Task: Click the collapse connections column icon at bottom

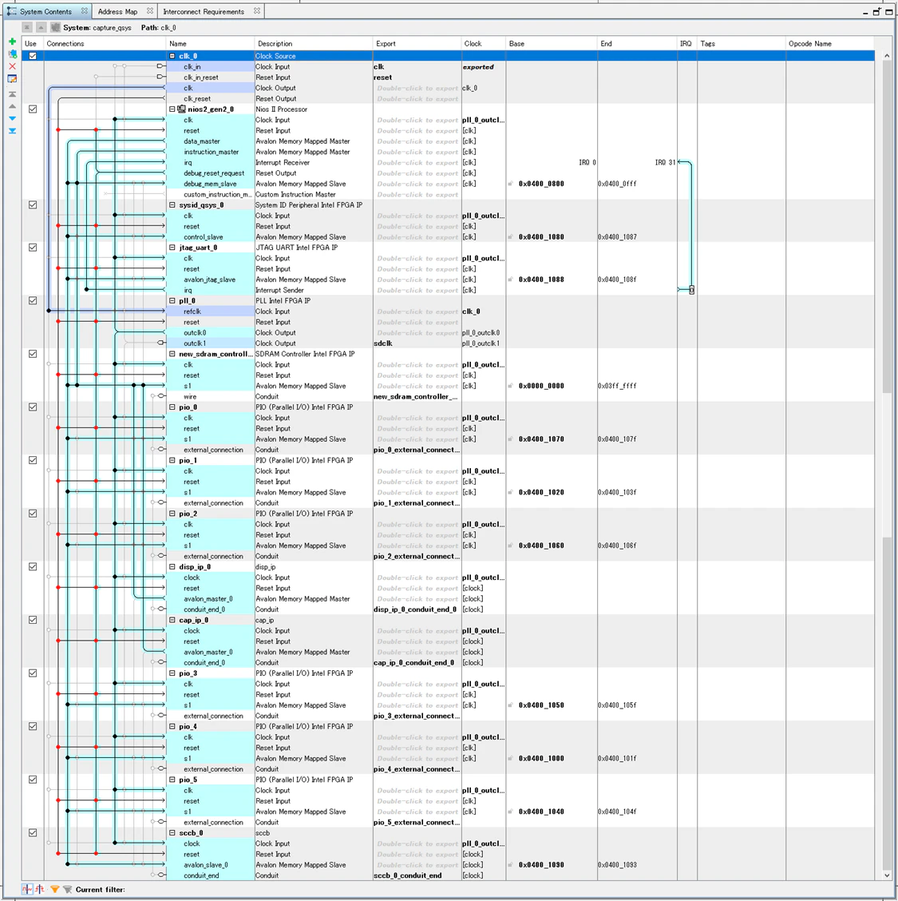Action: (x=26, y=889)
